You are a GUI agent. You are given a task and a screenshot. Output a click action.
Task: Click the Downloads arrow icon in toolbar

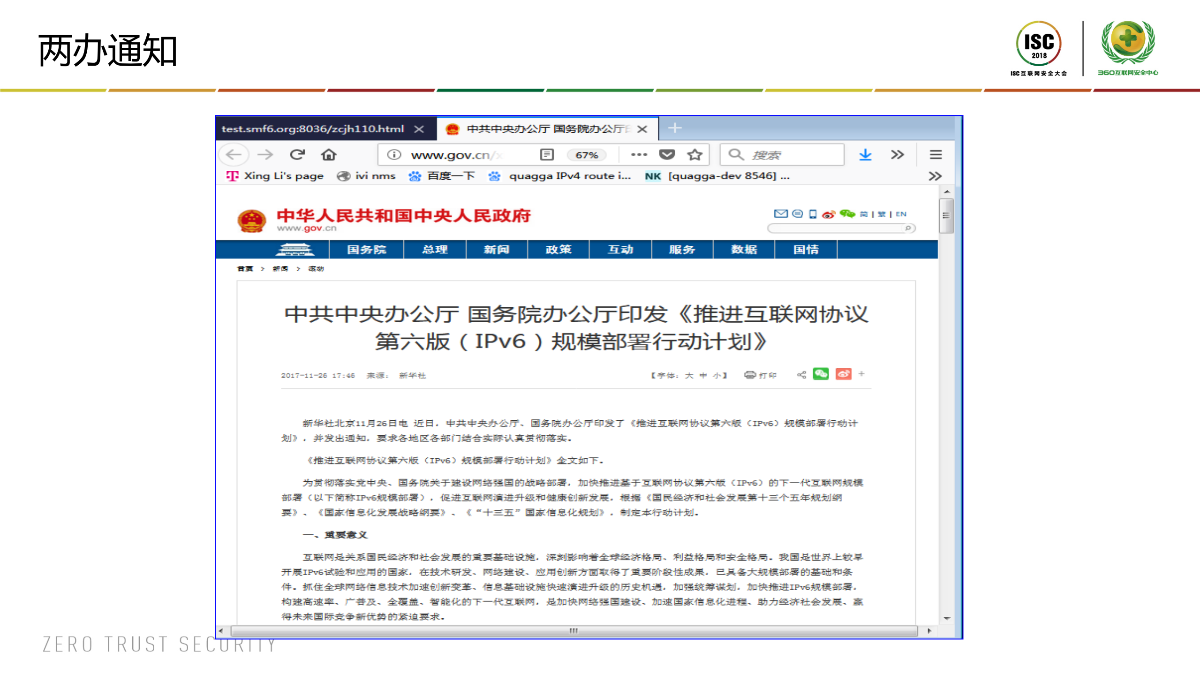[865, 154]
